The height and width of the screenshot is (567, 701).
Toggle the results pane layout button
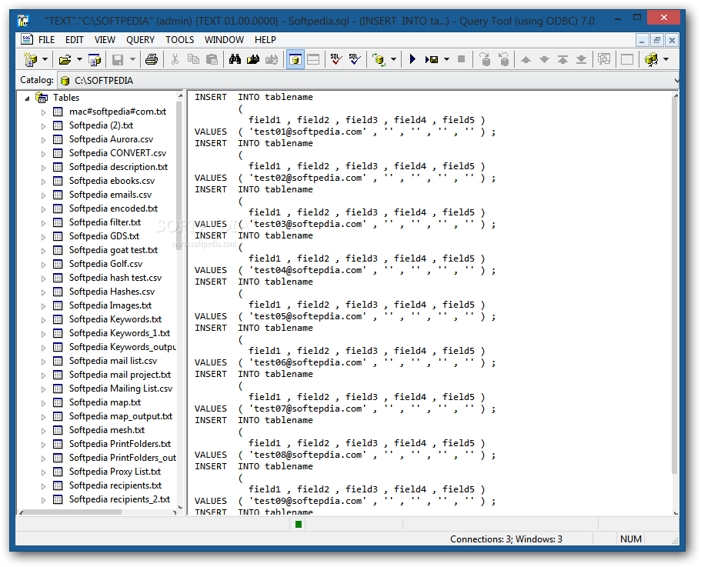pyautogui.click(x=313, y=59)
